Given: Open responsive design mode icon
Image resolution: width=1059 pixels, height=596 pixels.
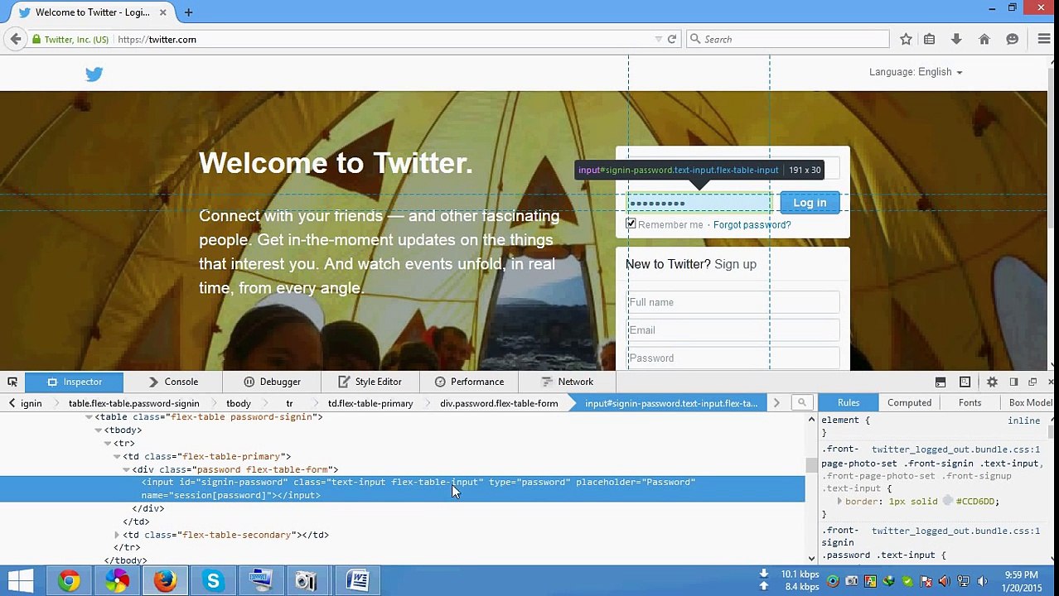Looking at the screenshot, I should [x=965, y=382].
